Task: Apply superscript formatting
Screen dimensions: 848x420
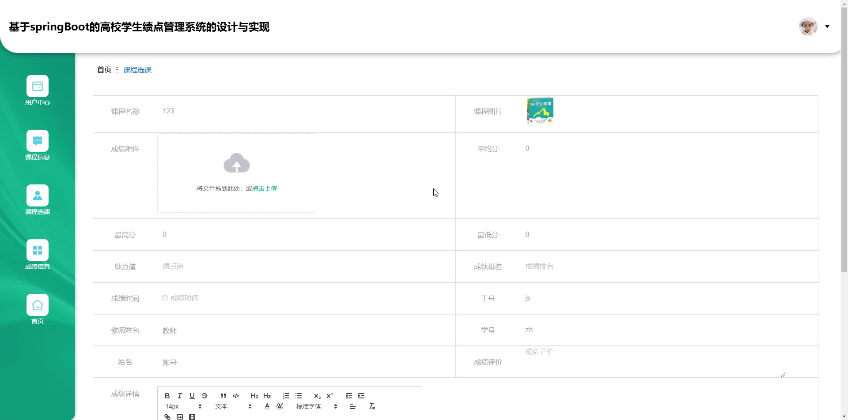Action: pos(329,396)
